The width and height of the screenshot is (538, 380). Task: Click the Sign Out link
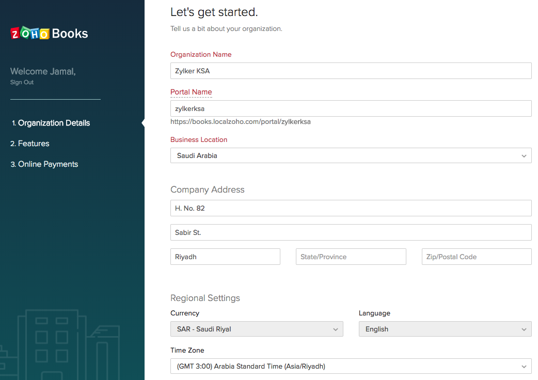pos(22,82)
